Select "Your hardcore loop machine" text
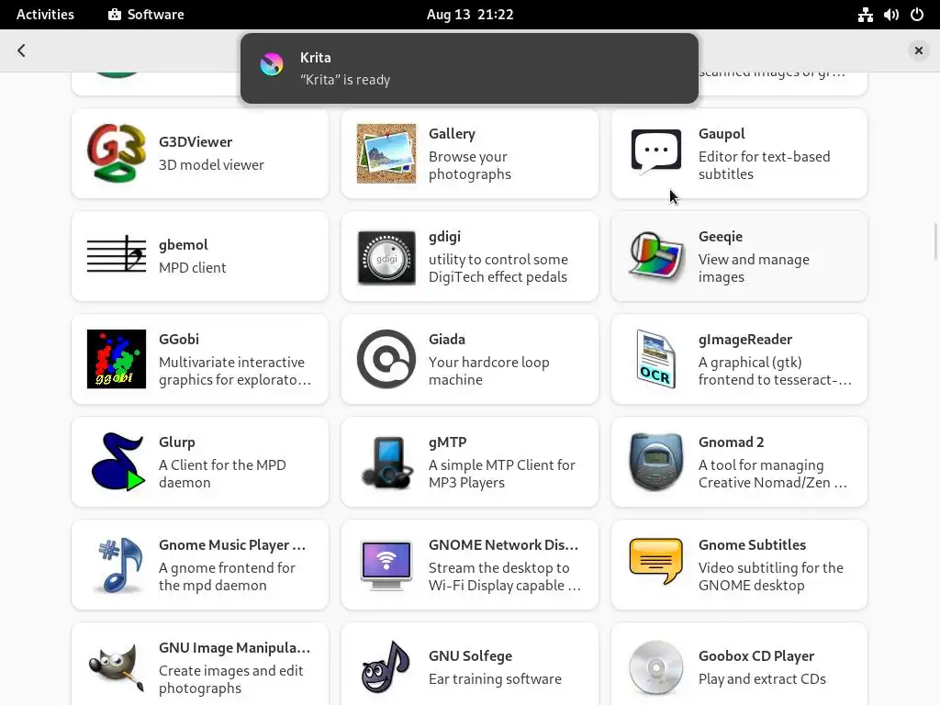The height and width of the screenshot is (705, 940). 488,371
